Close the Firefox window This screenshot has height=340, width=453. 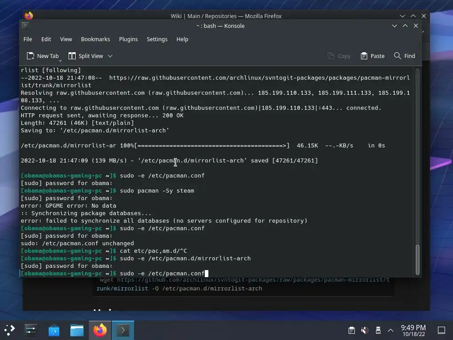(424, 16)
